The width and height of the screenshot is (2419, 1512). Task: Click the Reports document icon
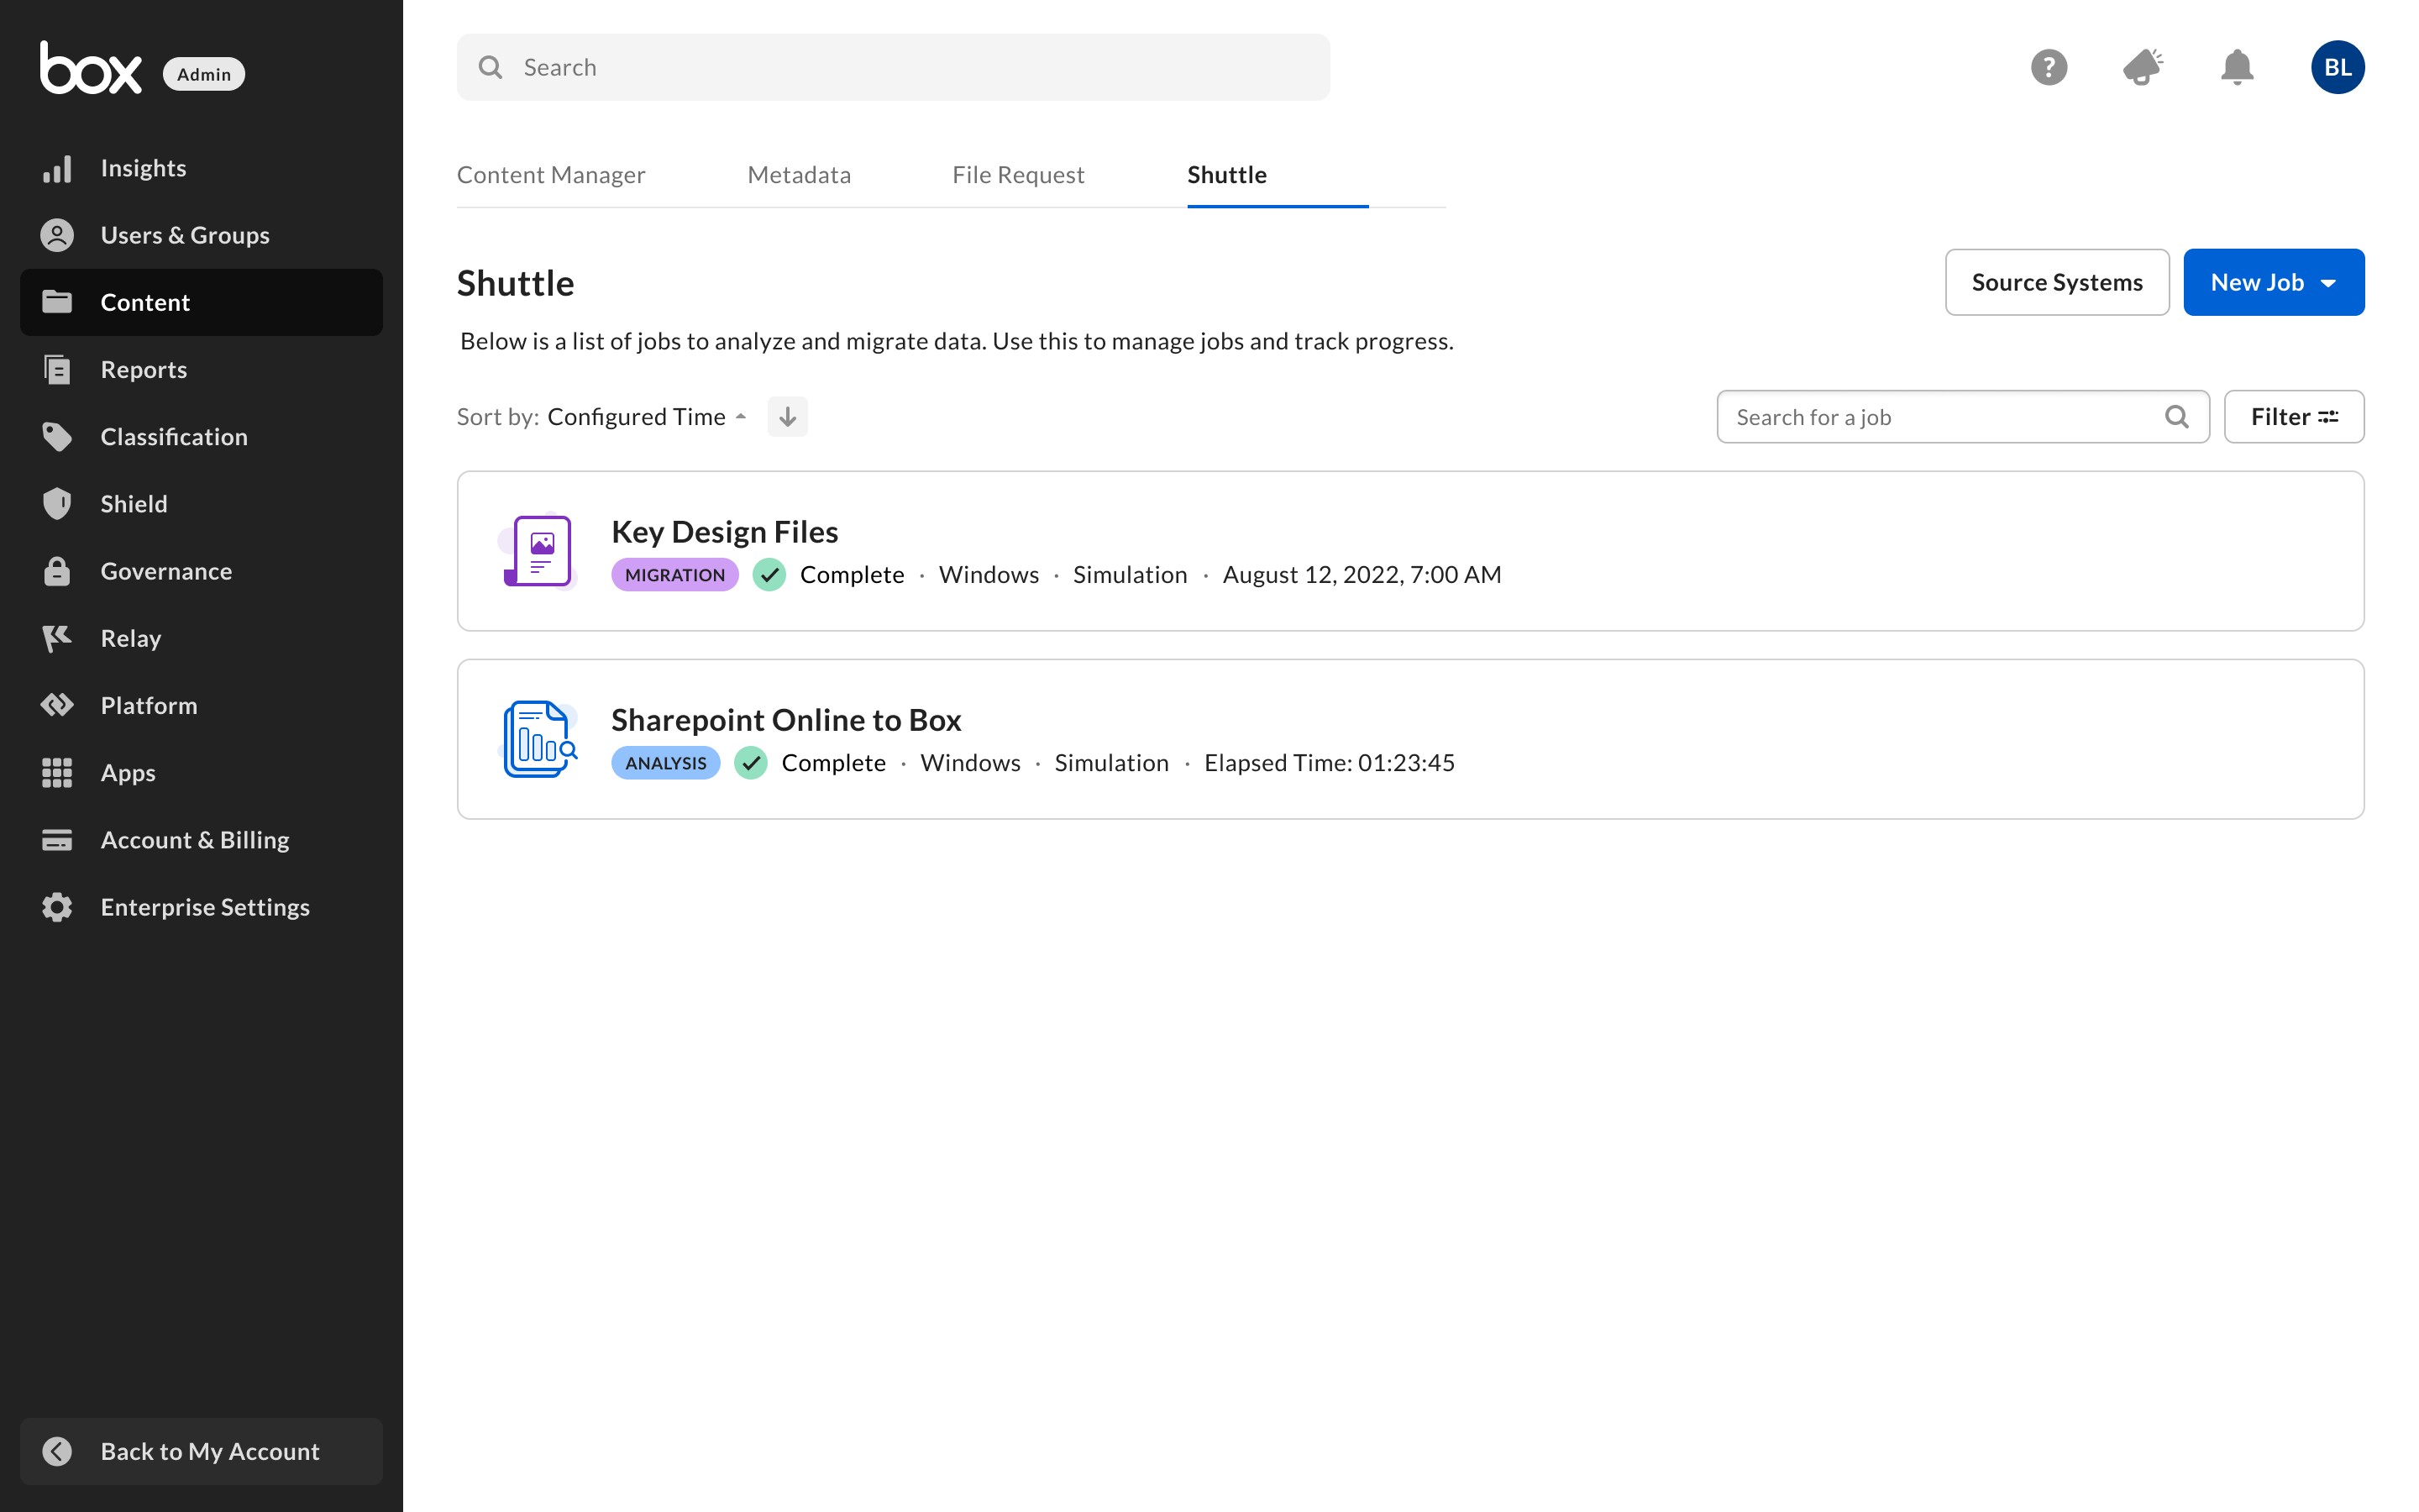point(57,369)
